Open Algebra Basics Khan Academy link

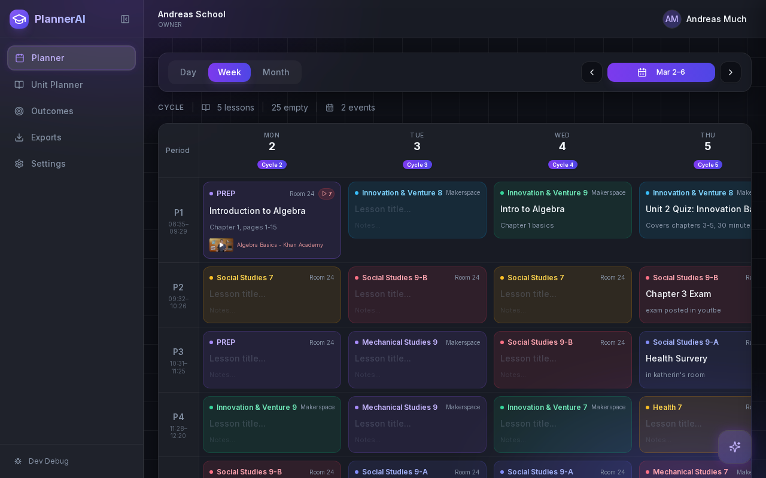point(279,245)
